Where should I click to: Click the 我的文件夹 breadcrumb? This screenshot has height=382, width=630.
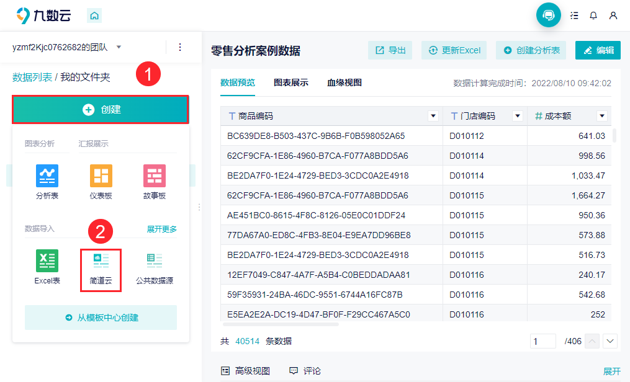point(85,77)
